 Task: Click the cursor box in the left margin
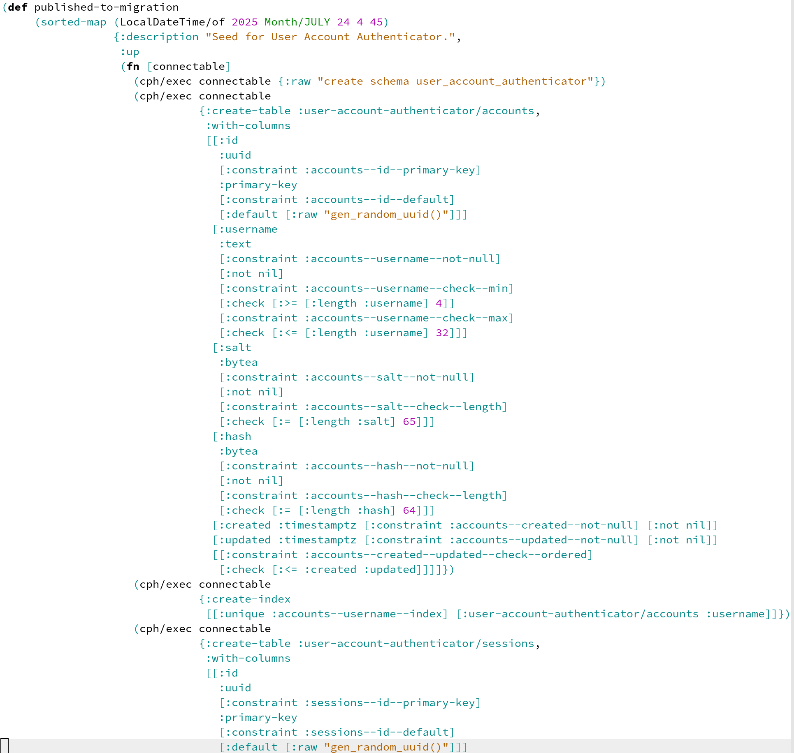(5, 746)
